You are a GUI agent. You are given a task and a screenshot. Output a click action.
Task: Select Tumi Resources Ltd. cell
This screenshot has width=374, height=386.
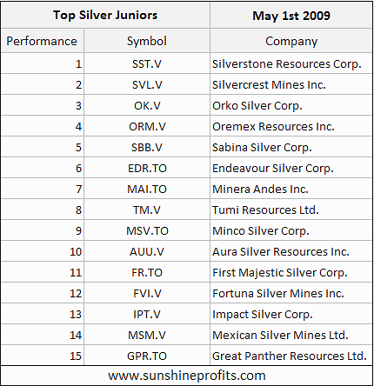(x=291, y=210)
